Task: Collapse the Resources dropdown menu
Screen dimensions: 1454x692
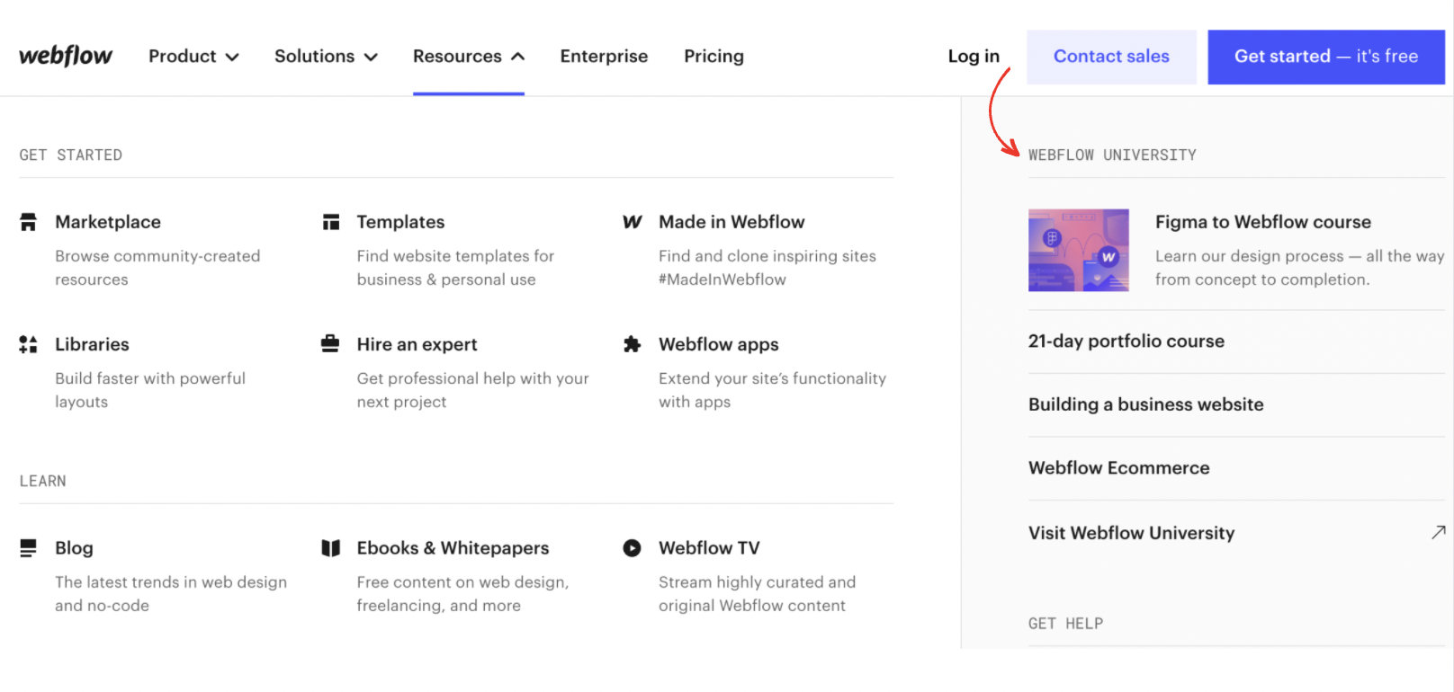Action: (x=468, y=57)
